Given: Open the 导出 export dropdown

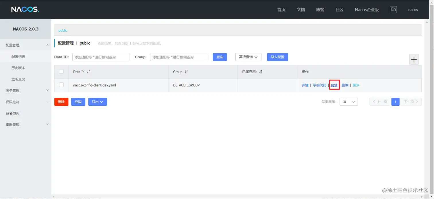Looking at the screenshot, I should pyautogui.click(x=98, y=102).
